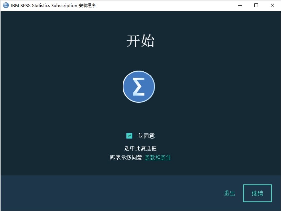
Task: Click the 退出 button
Action: pos(229,193)
